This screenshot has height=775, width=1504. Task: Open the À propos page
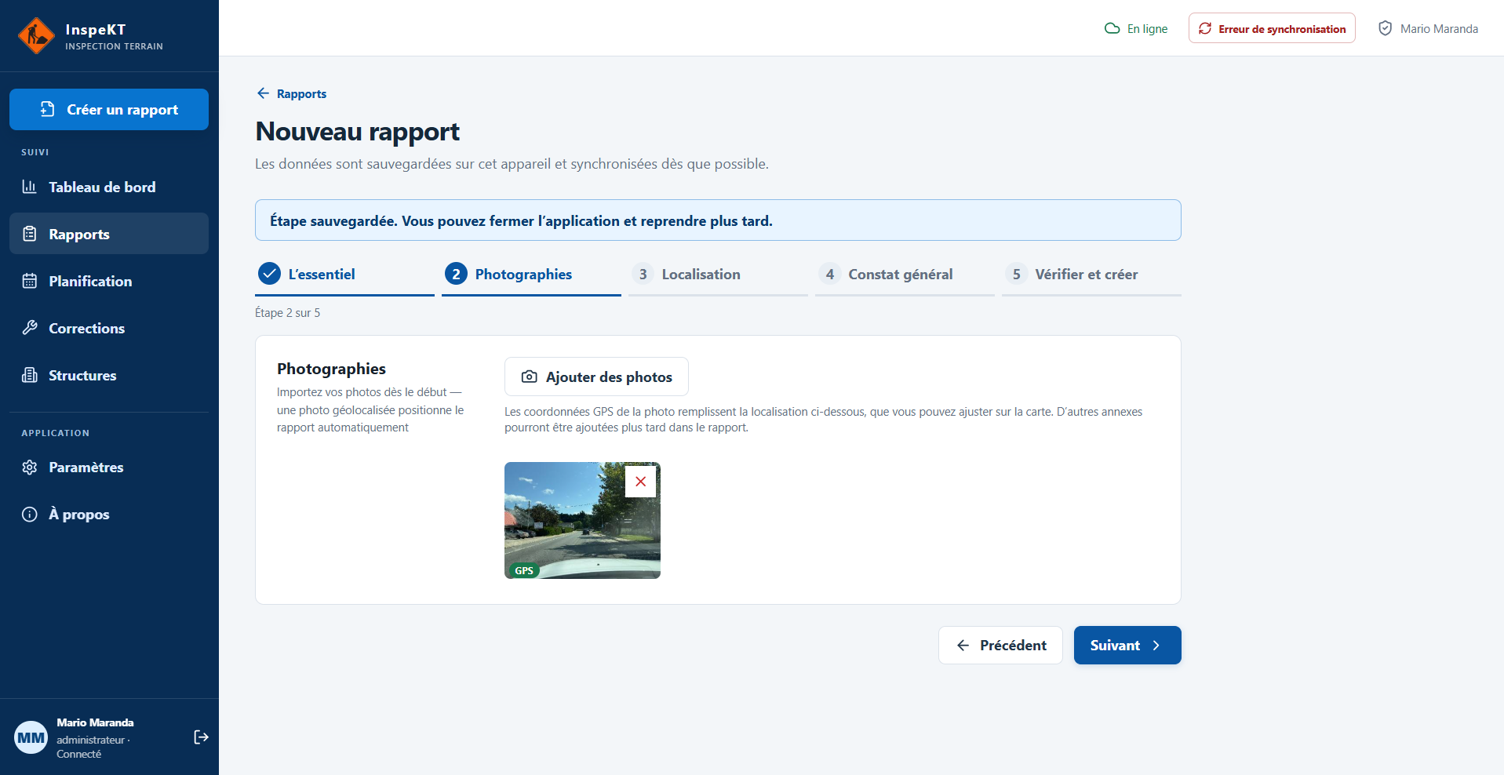coord(109,514)
